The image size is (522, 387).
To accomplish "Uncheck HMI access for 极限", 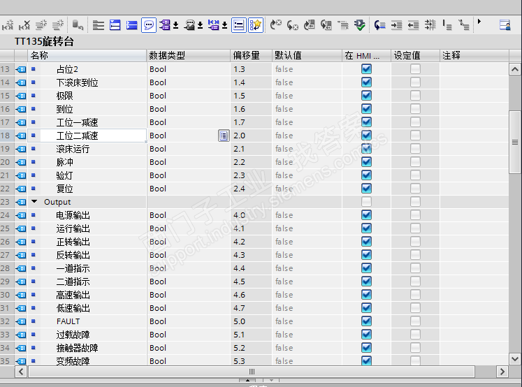I will click(367, 96).
